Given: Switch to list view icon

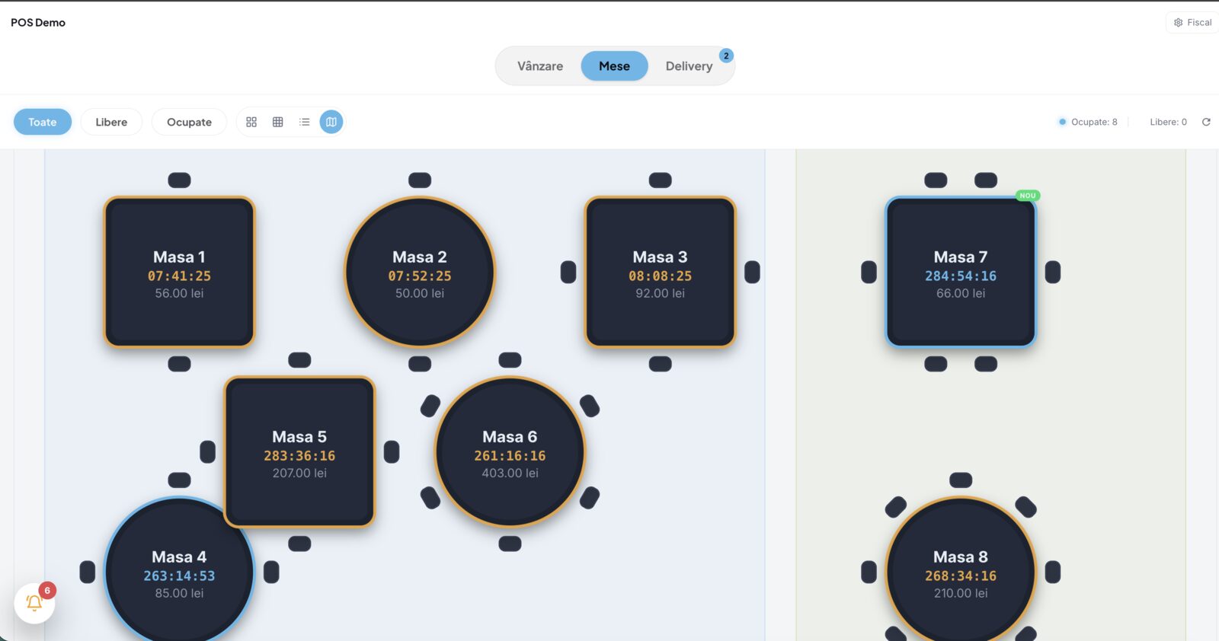Looking at the screenshot, I should [x=305, y=122].
